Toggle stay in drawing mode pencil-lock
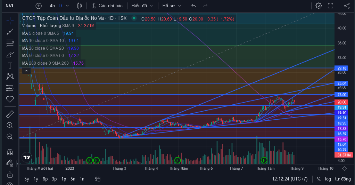This screenshot has width=355, height=185. pos(10,163)
